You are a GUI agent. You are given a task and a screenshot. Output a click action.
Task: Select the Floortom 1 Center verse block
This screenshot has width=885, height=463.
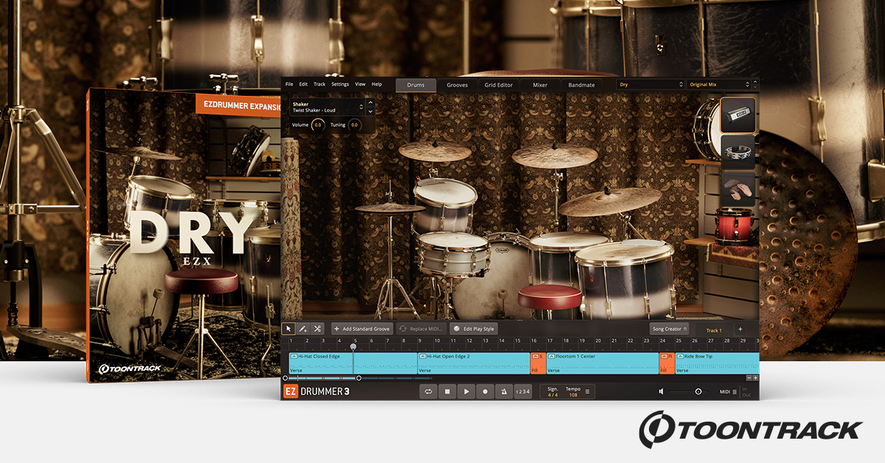[x=602, y=363]
